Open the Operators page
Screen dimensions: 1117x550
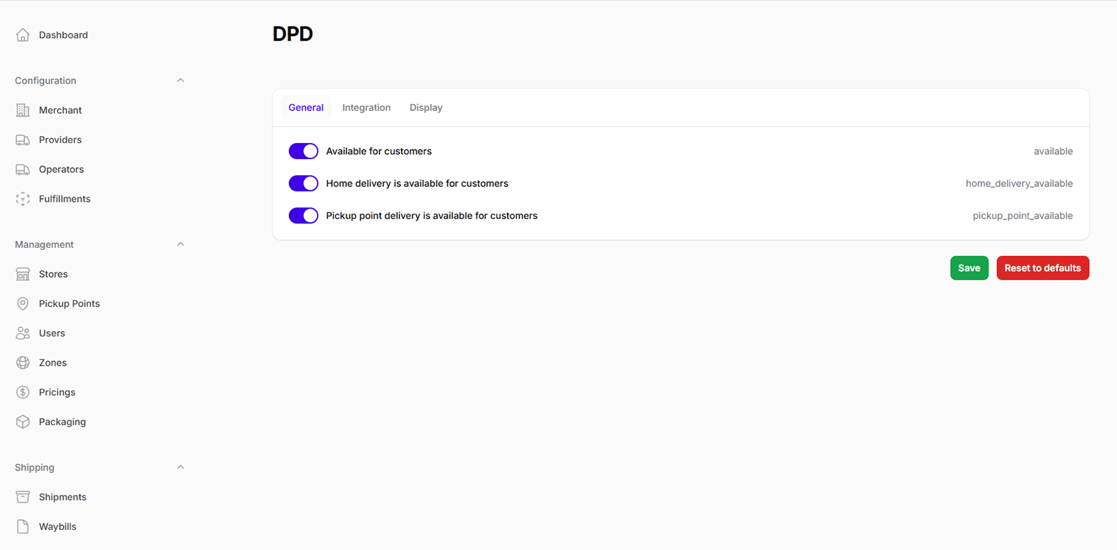click(x=61, y=170)
